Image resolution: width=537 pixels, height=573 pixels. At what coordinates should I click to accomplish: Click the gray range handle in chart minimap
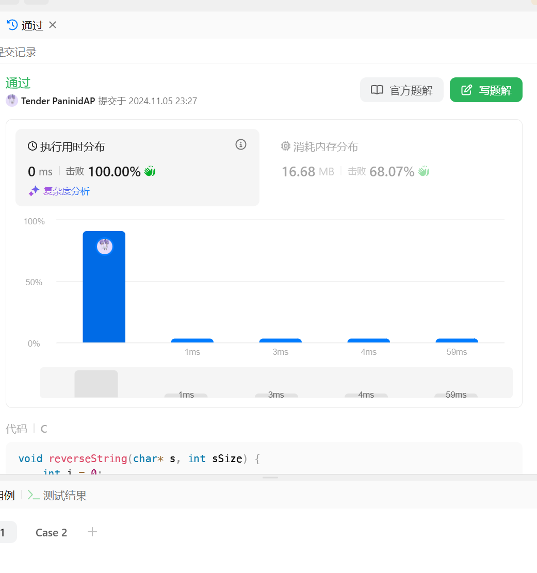click(x=96, y=384)
